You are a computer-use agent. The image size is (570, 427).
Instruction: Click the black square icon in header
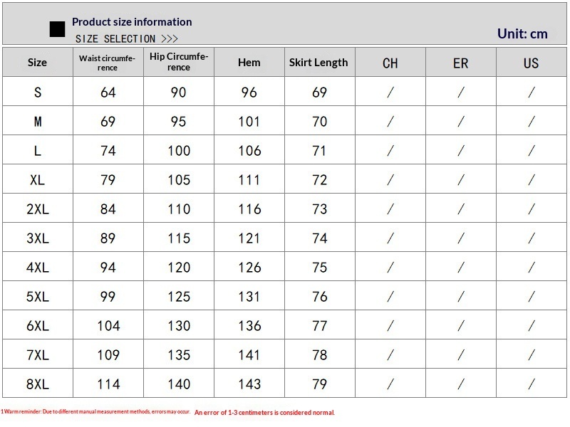pos(57,29)
